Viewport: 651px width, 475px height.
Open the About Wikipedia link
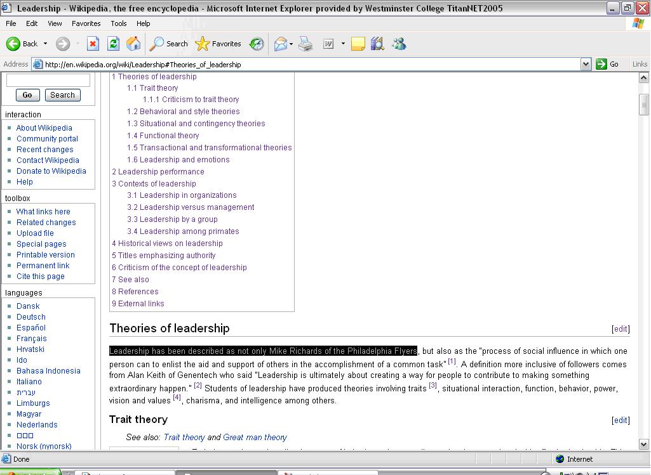point(44,128)
